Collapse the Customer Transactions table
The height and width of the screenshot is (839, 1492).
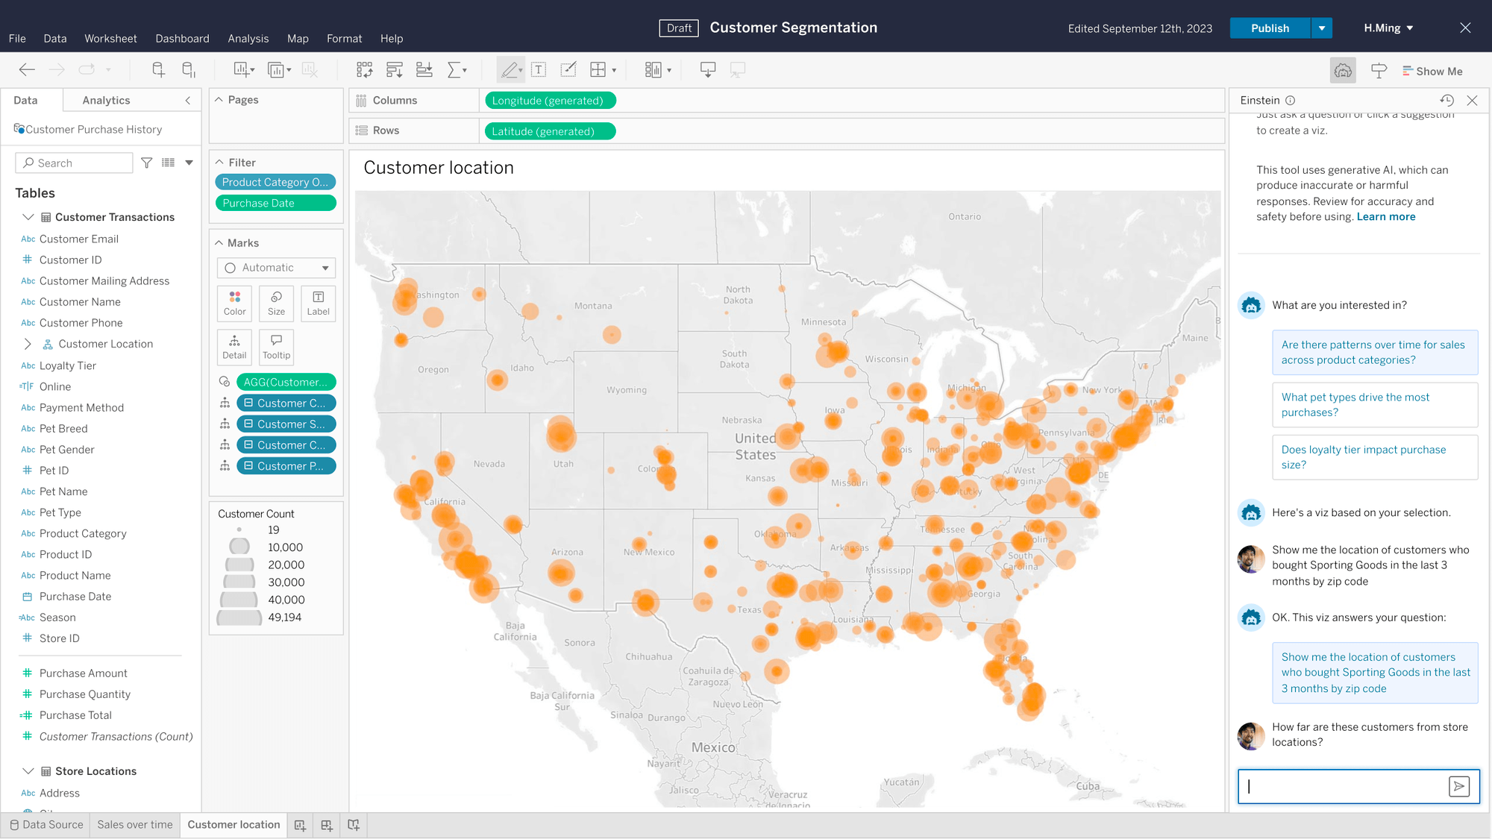point(28,217)
